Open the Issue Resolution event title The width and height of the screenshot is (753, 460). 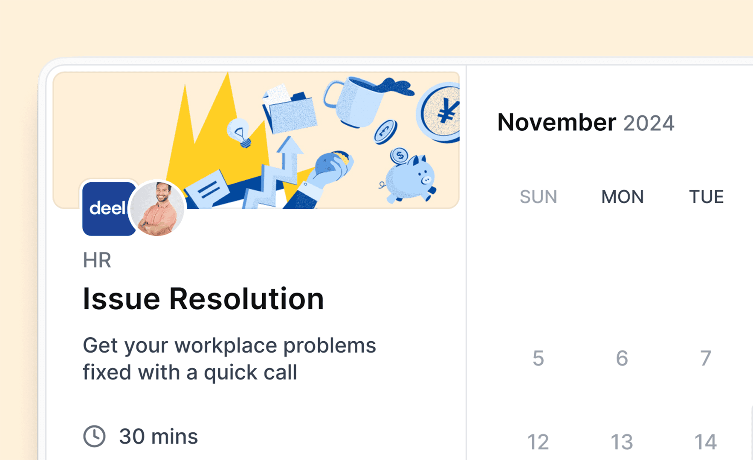[203, 298]
